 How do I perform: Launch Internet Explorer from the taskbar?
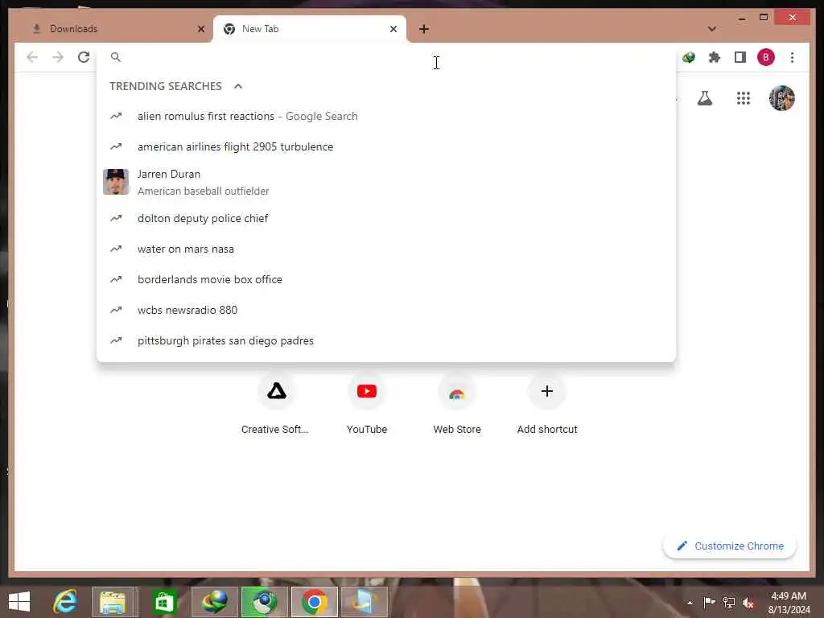click(65, 602)
